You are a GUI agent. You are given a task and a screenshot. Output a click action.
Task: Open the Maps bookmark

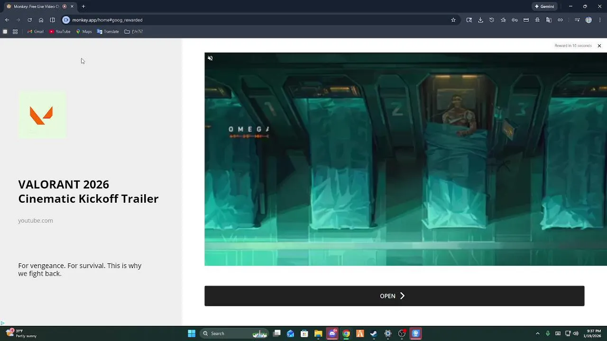tap(84, 32)
